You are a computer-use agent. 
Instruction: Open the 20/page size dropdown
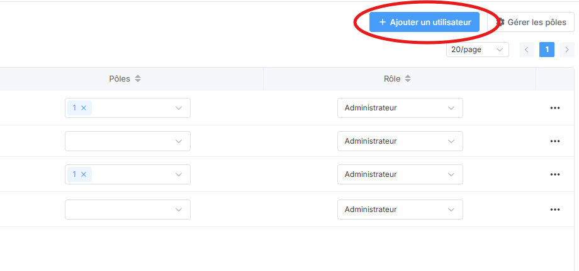[478, 50]
